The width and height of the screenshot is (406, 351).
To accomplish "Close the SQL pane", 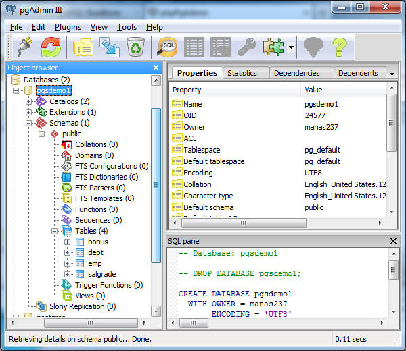I will tap(393, 241).
